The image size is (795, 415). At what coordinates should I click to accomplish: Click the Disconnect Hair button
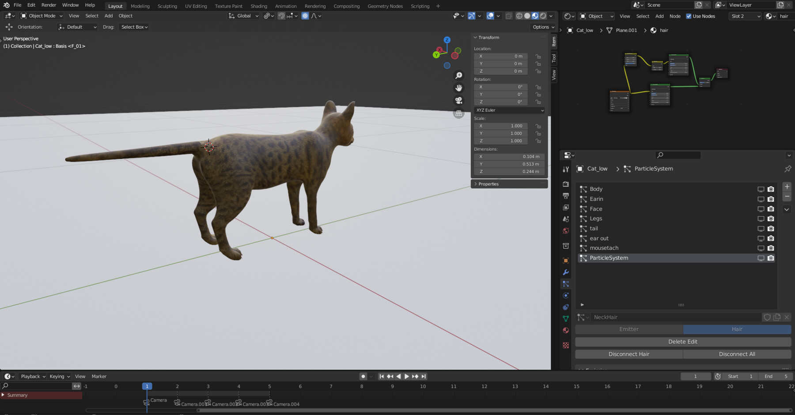(x=628, y=354)
